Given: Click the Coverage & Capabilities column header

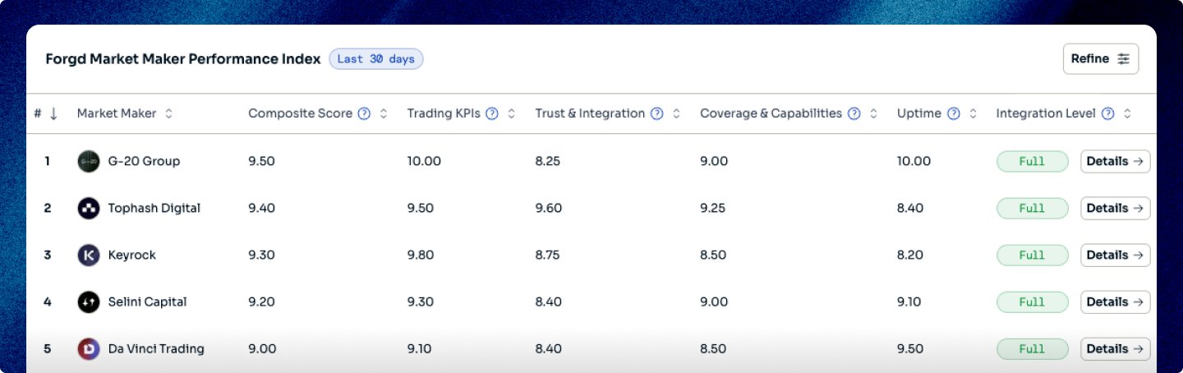Looking at the screenshot, I should (x=771, y=114).
